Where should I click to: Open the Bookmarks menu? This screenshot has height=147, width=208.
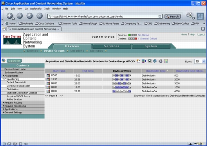pyautogui.click(x=36, y=9)
